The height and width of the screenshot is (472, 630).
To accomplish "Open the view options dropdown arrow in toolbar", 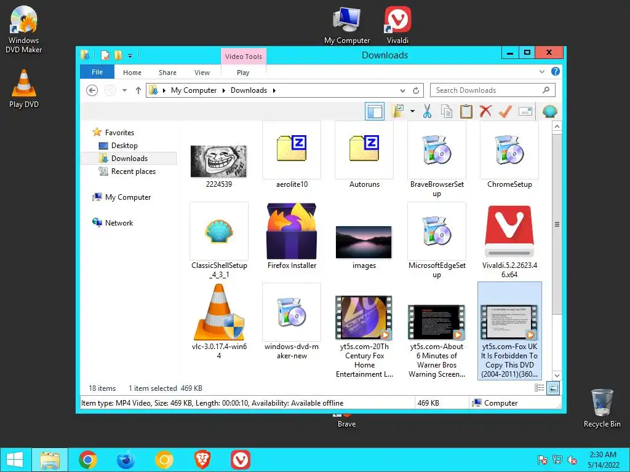I will point(412,111).
